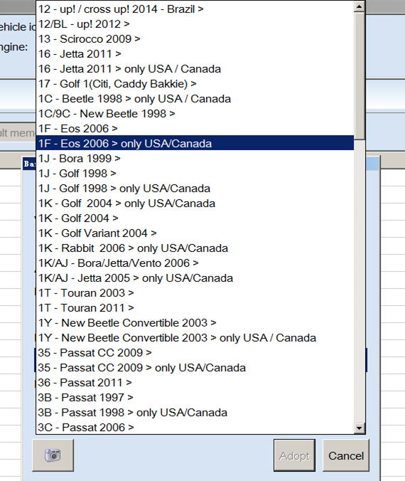Viewport: 405px width, 481px height.
Task: Select '3B - Passat 1997 >'
Action: (195, 398)
